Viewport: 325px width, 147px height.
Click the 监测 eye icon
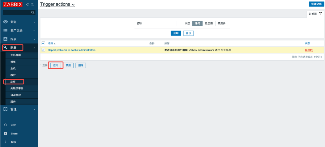[6, 22]
